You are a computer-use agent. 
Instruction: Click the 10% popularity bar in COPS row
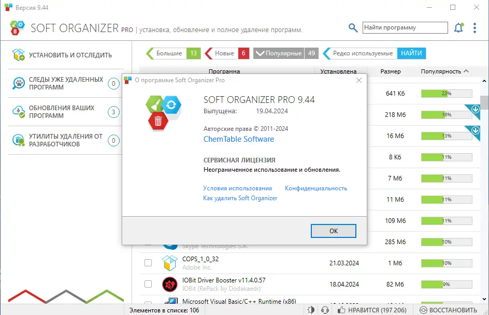[x=447, y=263]
